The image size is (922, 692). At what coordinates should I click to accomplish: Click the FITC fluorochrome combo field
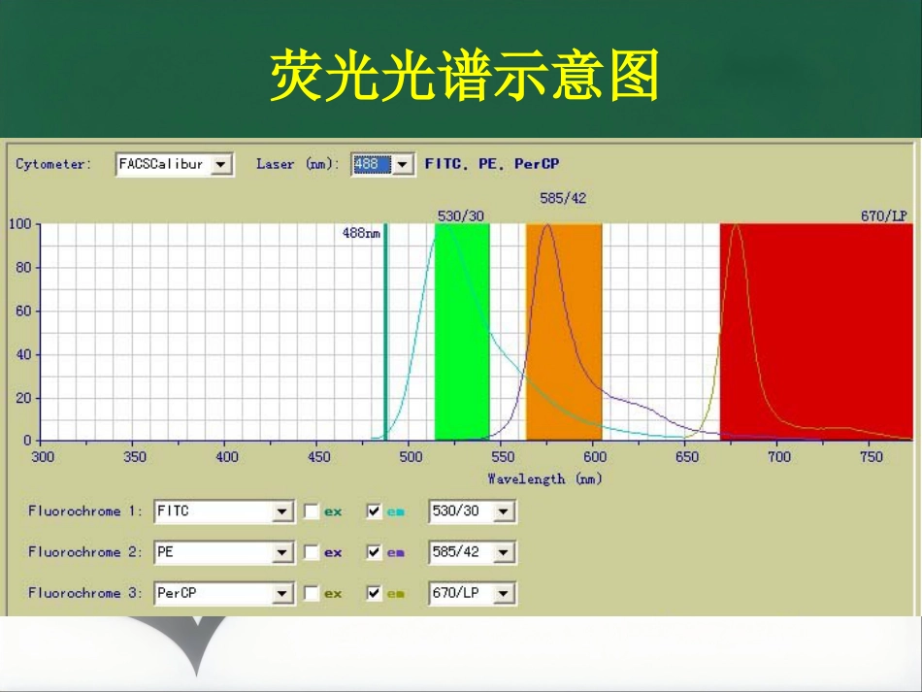point(223,511)
